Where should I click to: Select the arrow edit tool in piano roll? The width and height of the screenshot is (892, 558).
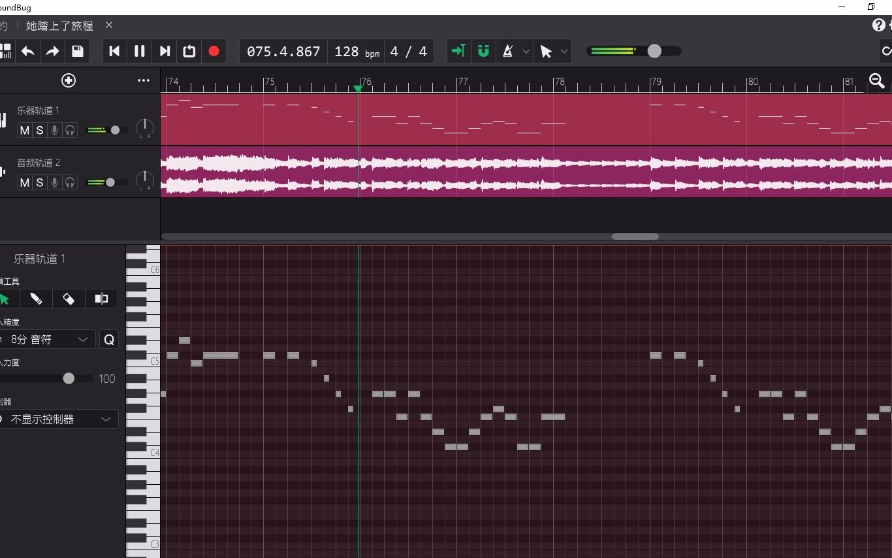tap(5, 299)
